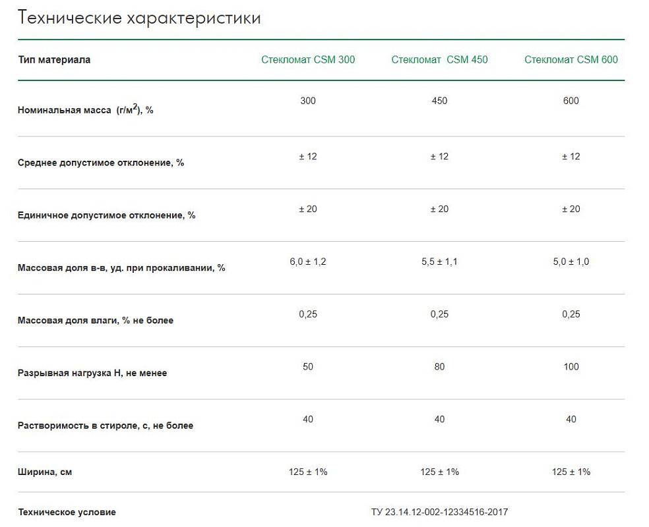649x527 pixels.
Task: Select the Единичное допустимое отклонение row label
Action: [106, 215]
